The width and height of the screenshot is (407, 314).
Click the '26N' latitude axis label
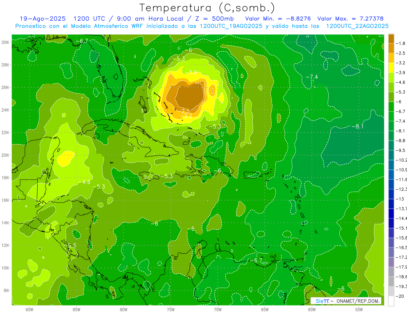5,87
